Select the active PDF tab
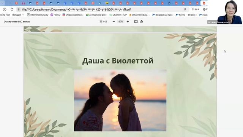This screenshot has width=243, height=137. pyautogui.click(x=204, y=3)
